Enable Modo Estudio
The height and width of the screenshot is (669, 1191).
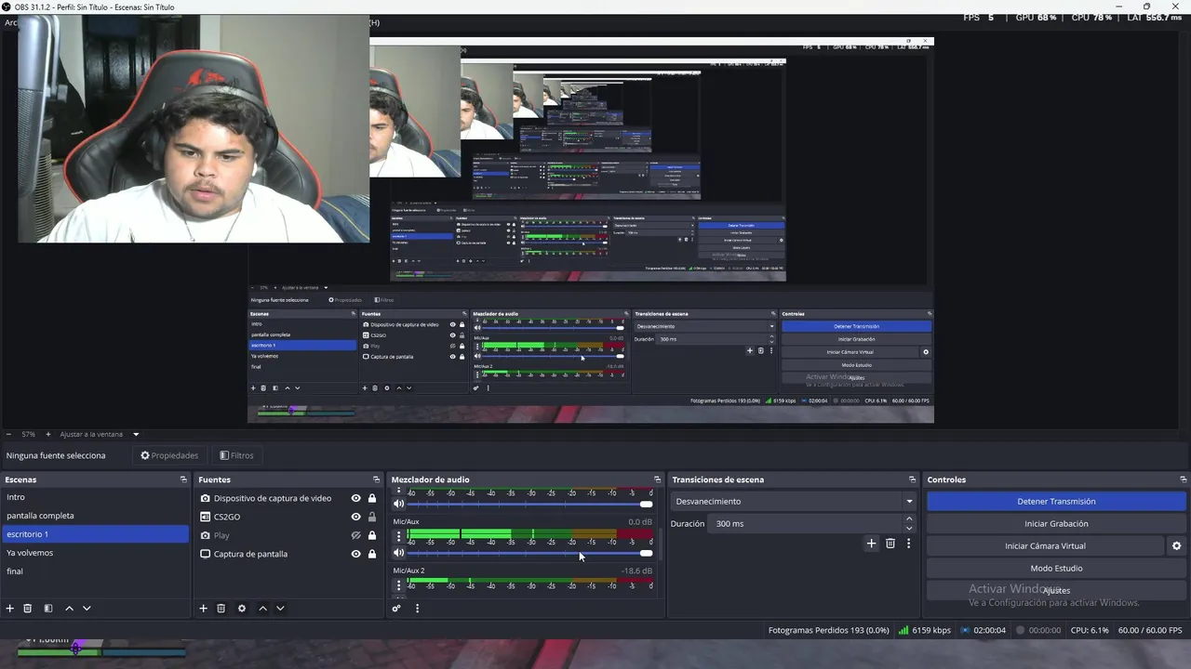tap(1056, 569)
